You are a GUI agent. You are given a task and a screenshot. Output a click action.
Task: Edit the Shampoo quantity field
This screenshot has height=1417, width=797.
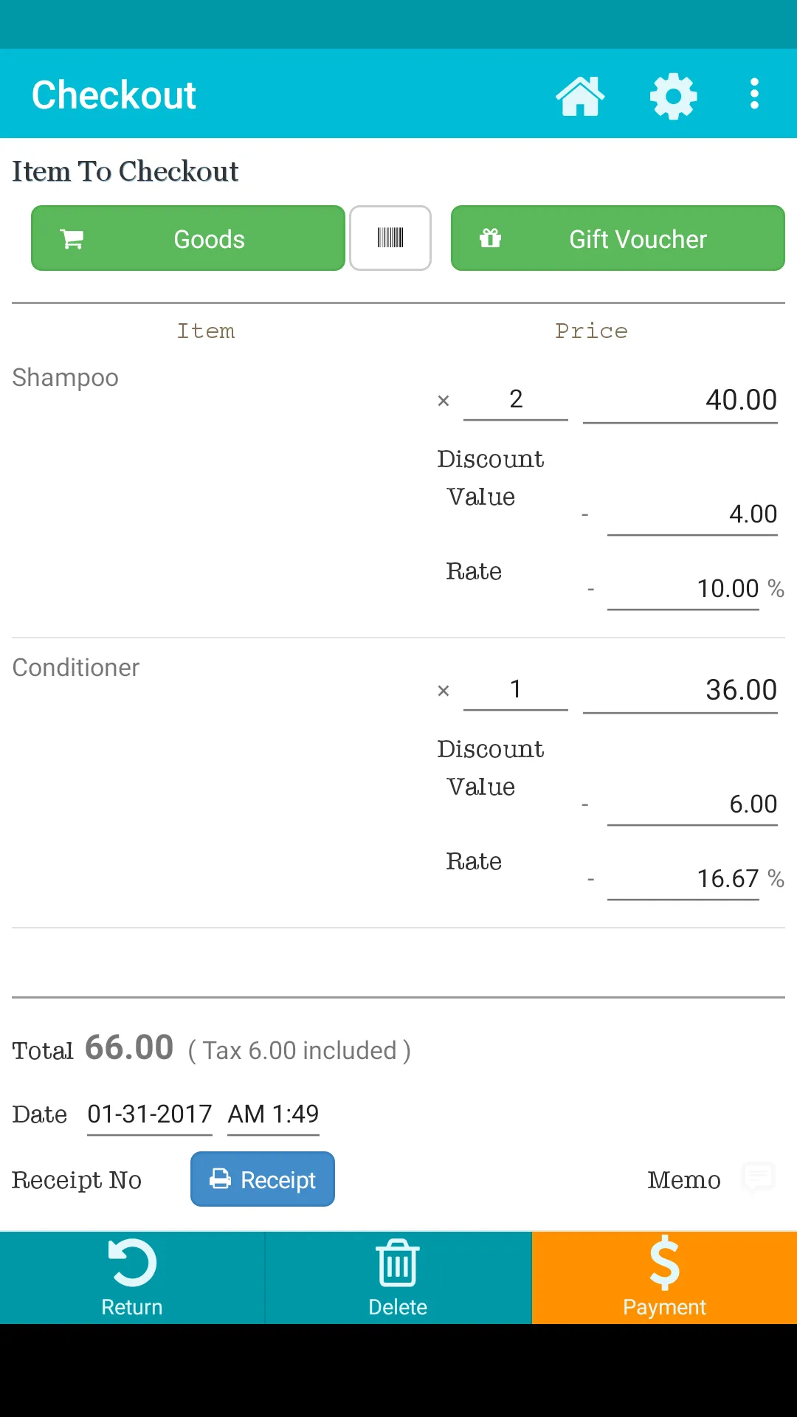(516, 400)
